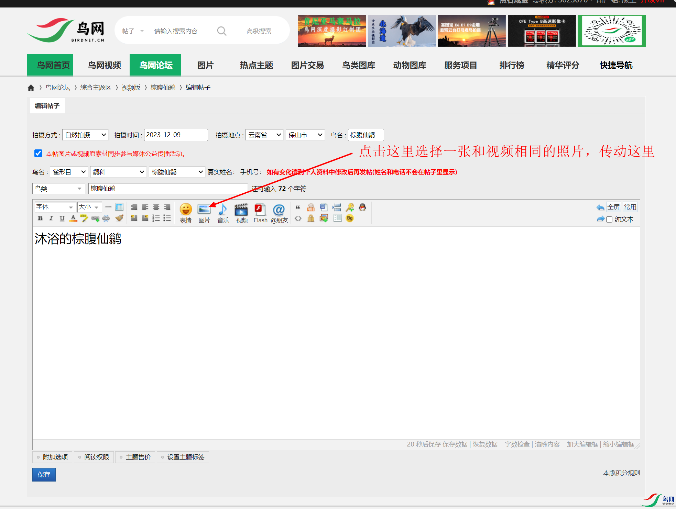Insert a video with the 视频 icon
This screenshot has width=676, height=509.
241,209
